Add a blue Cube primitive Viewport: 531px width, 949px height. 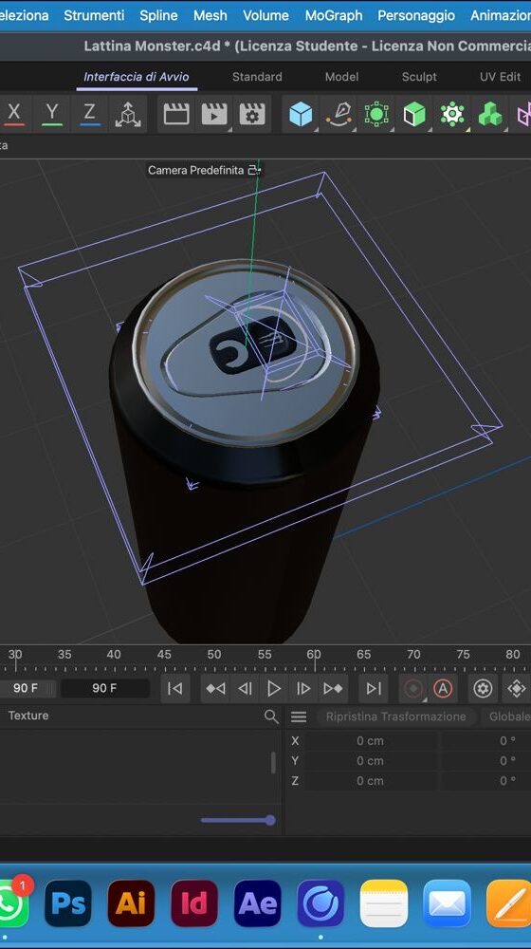pos(301,114)
